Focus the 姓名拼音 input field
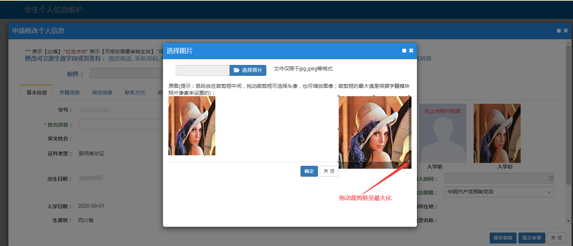 [x=121, y=124]
